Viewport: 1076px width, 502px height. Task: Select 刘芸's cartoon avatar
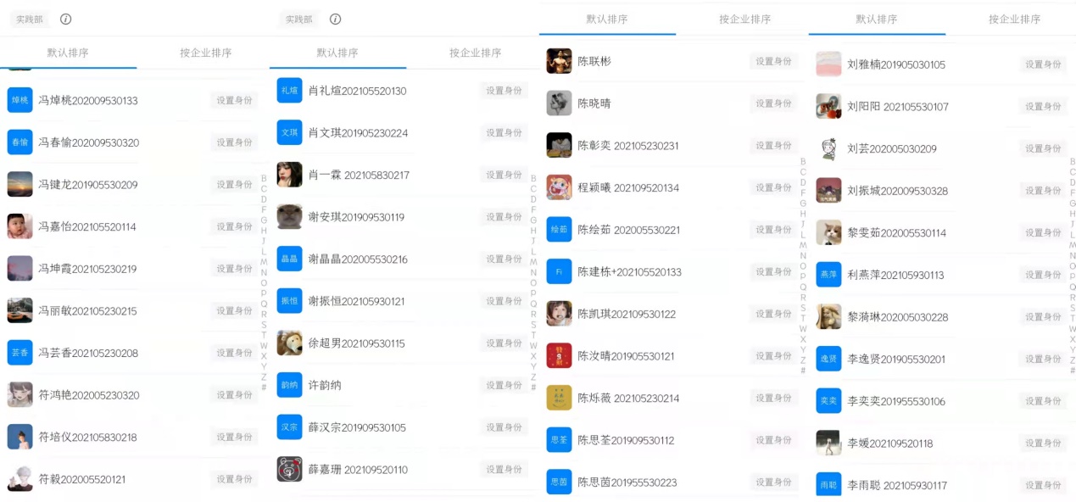pos(828,148)
